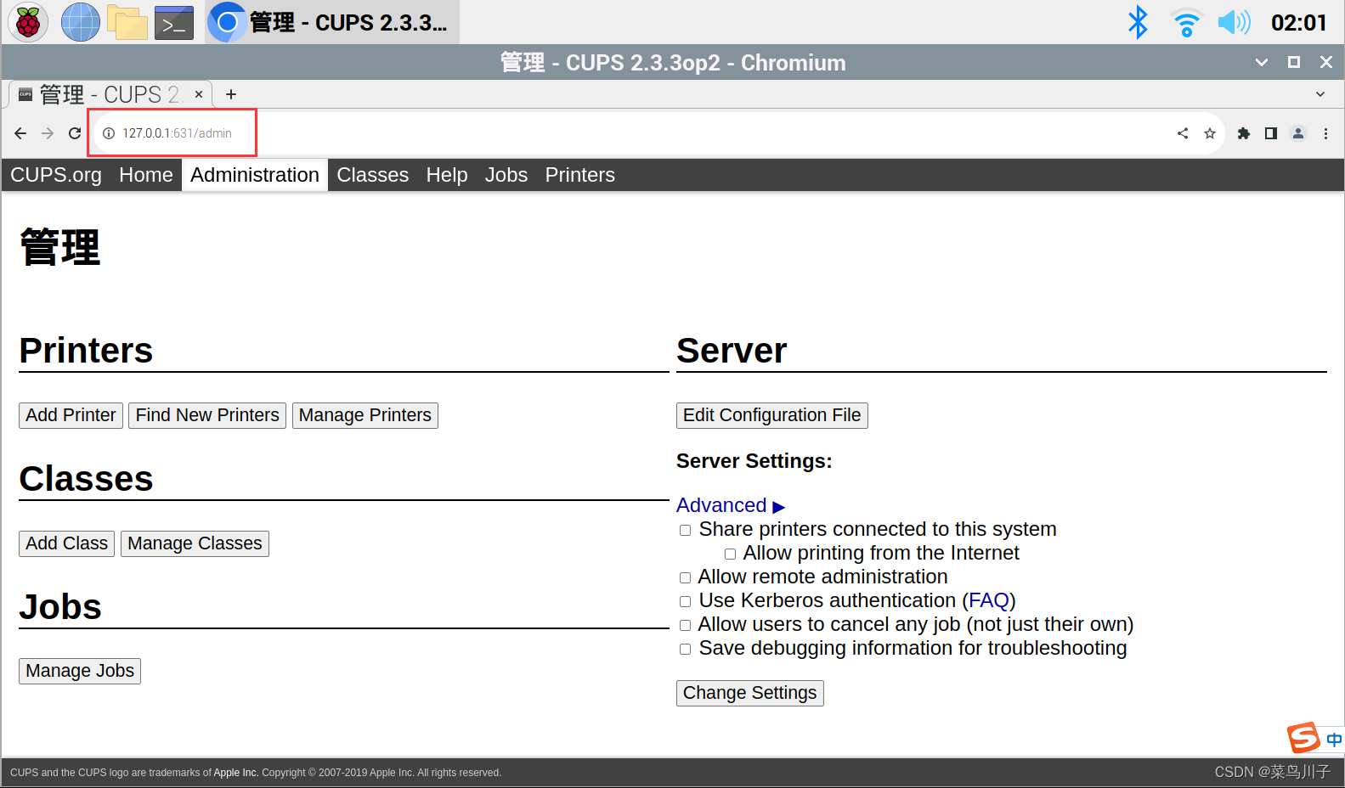Enable Allow remote administration
This screenshot has width=1345, height=788.
pyautogui.click(x=685, y=577)
